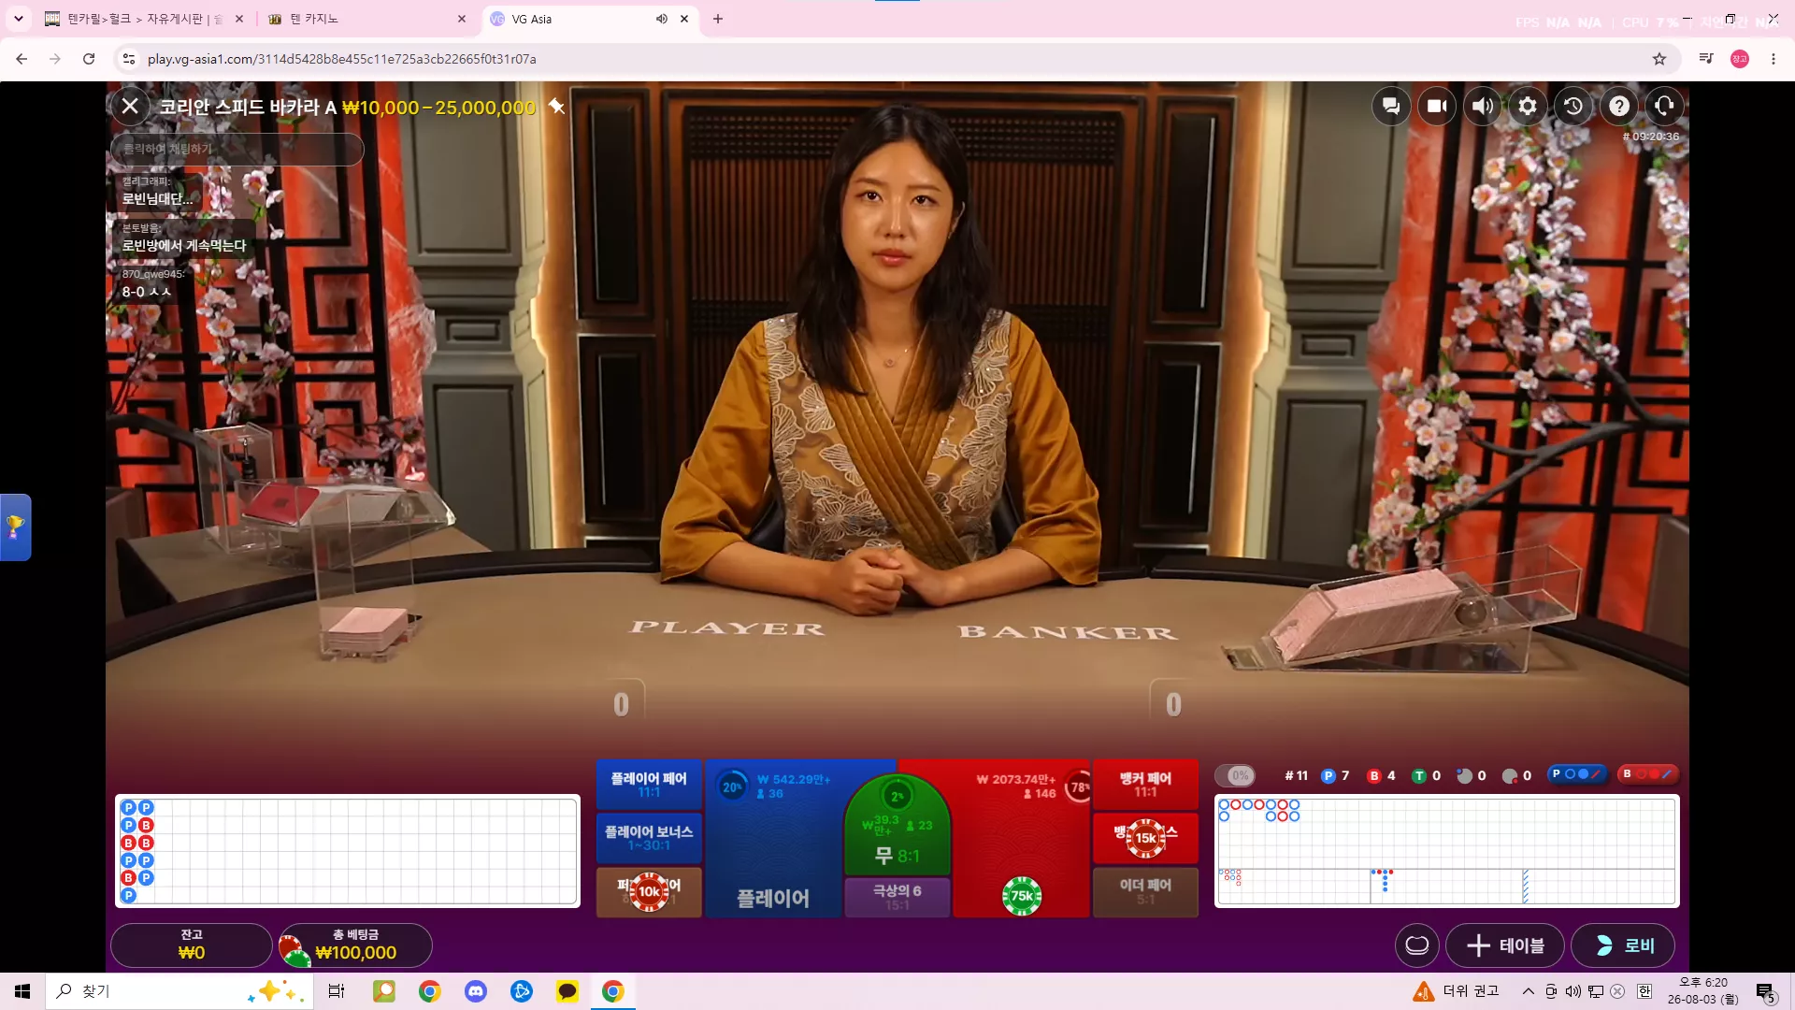The width and height of the screenshot is (1795, 1010).
Task: View the 잔고 balance display
Action: pyautogui.click(x=192, y=945)
